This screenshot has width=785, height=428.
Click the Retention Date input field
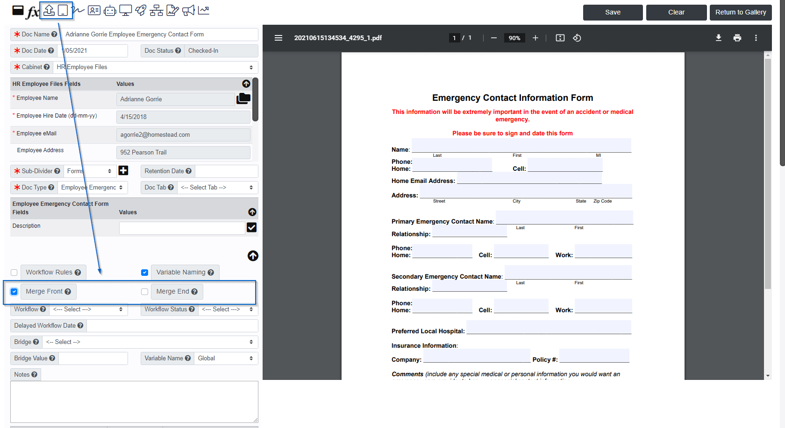pos(227,171)
